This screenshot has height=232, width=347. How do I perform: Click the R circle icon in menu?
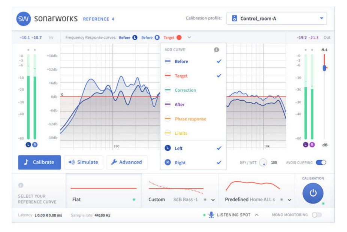tap(168, 162)
